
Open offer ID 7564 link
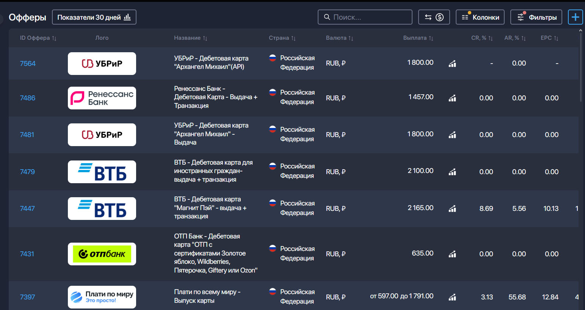[28, 64]
